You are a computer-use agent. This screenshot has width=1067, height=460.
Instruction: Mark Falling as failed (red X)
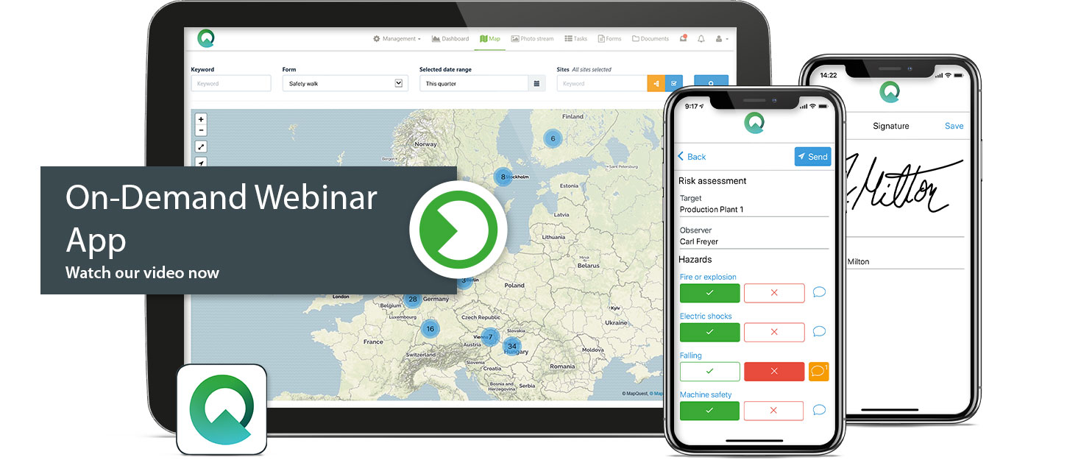[773, 371]
